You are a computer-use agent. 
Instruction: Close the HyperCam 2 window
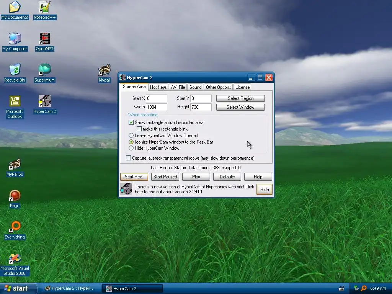pos(269,78)
